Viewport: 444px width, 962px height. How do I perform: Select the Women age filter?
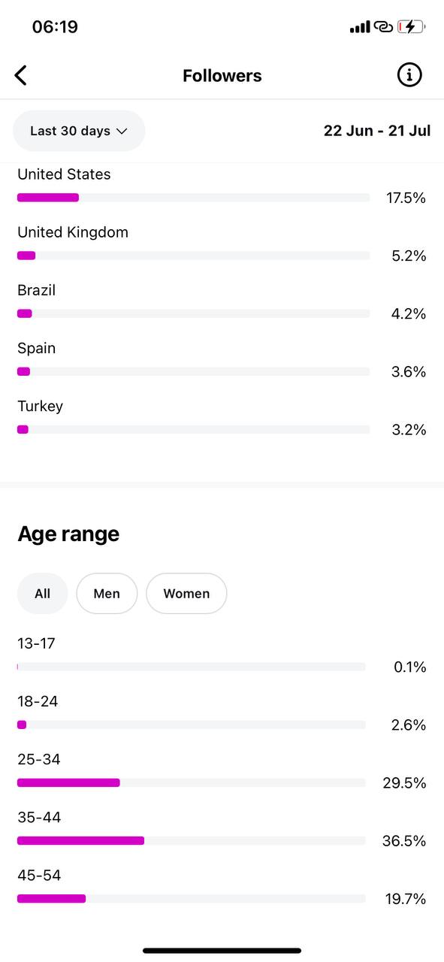[186, 594]
